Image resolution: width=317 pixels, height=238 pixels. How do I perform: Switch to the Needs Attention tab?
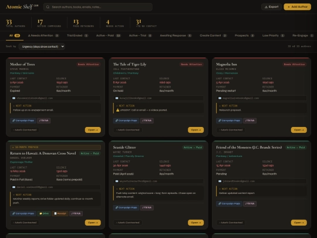click(43, 35)
